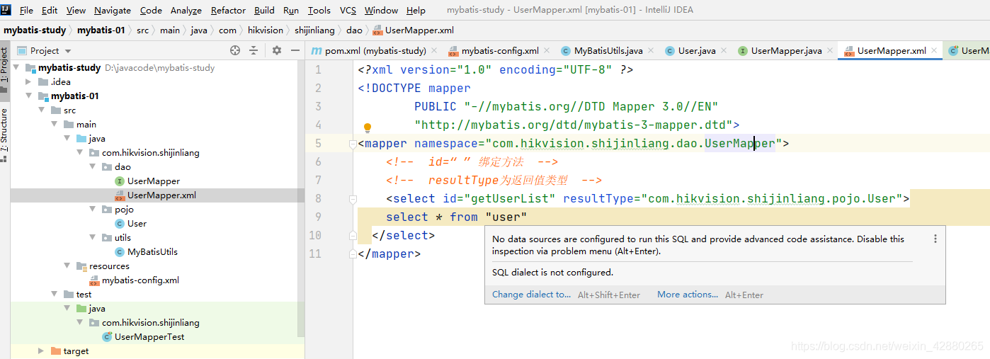Collapse the dao package
Screen dimensions: 990x359
pos(93,166)
